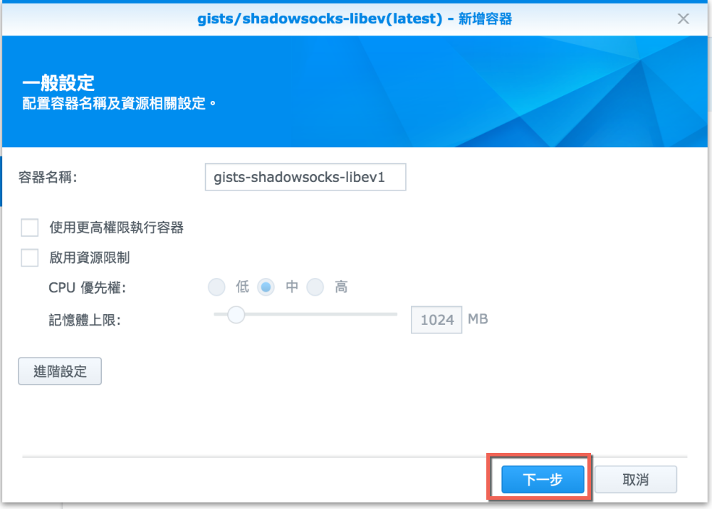Click the 容器名稱 text field
The height and width of the screenshot is (509, 712).
[x=305, y=177]
